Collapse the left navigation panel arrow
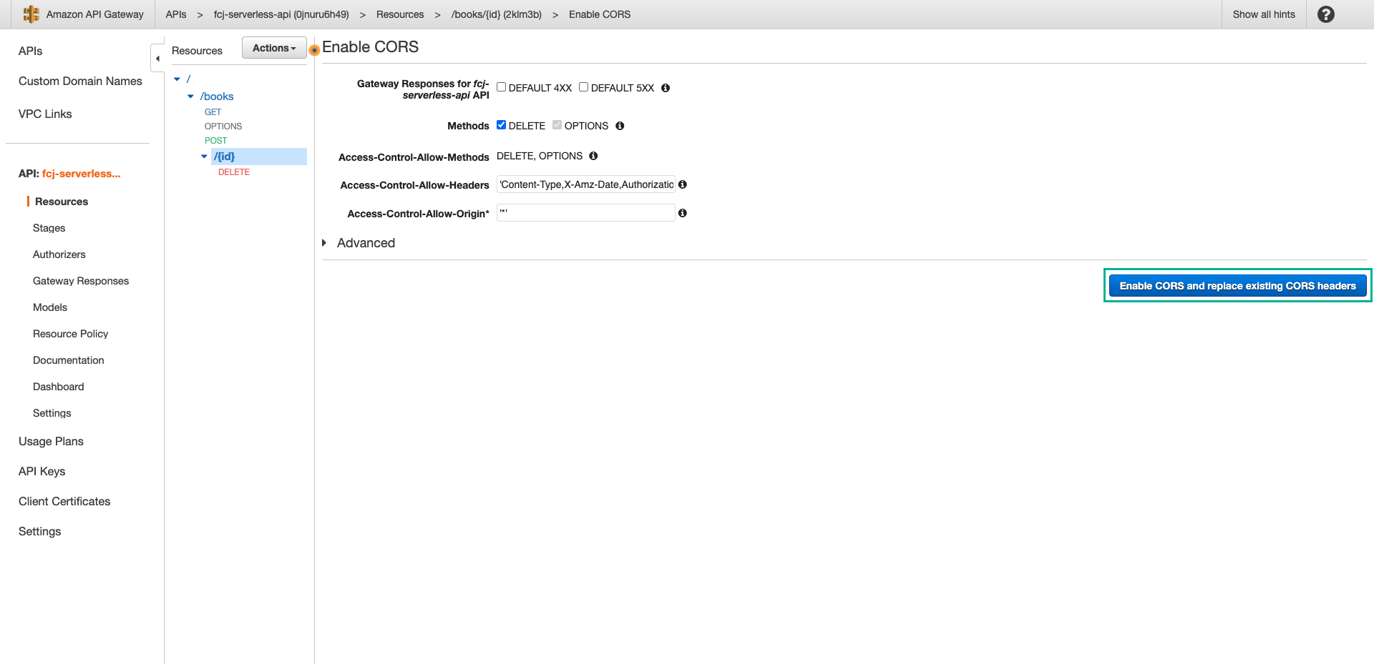 (x=157, y=59)
